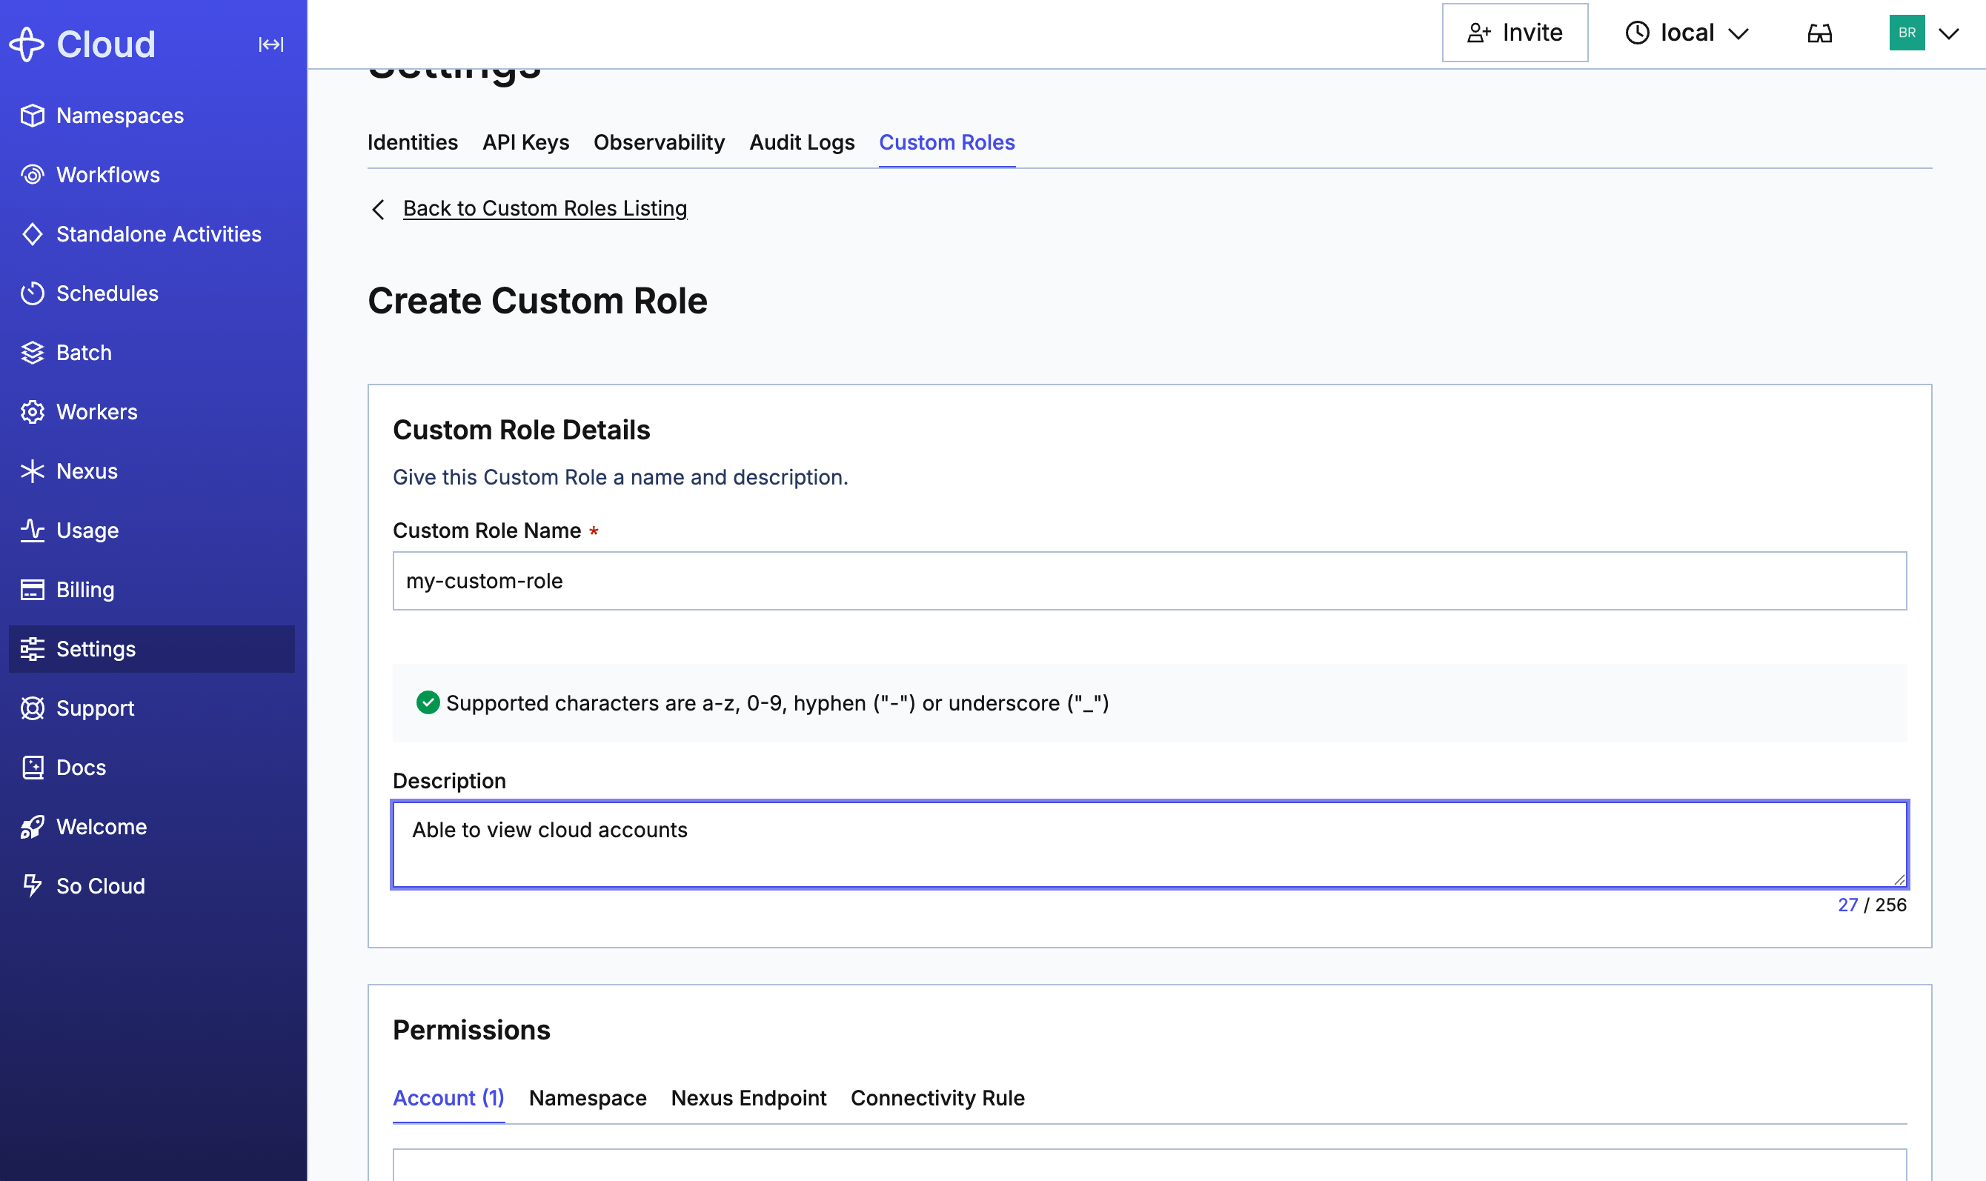
Task: Click the 27 / 256 character counter
Action: coord(1871,905)
